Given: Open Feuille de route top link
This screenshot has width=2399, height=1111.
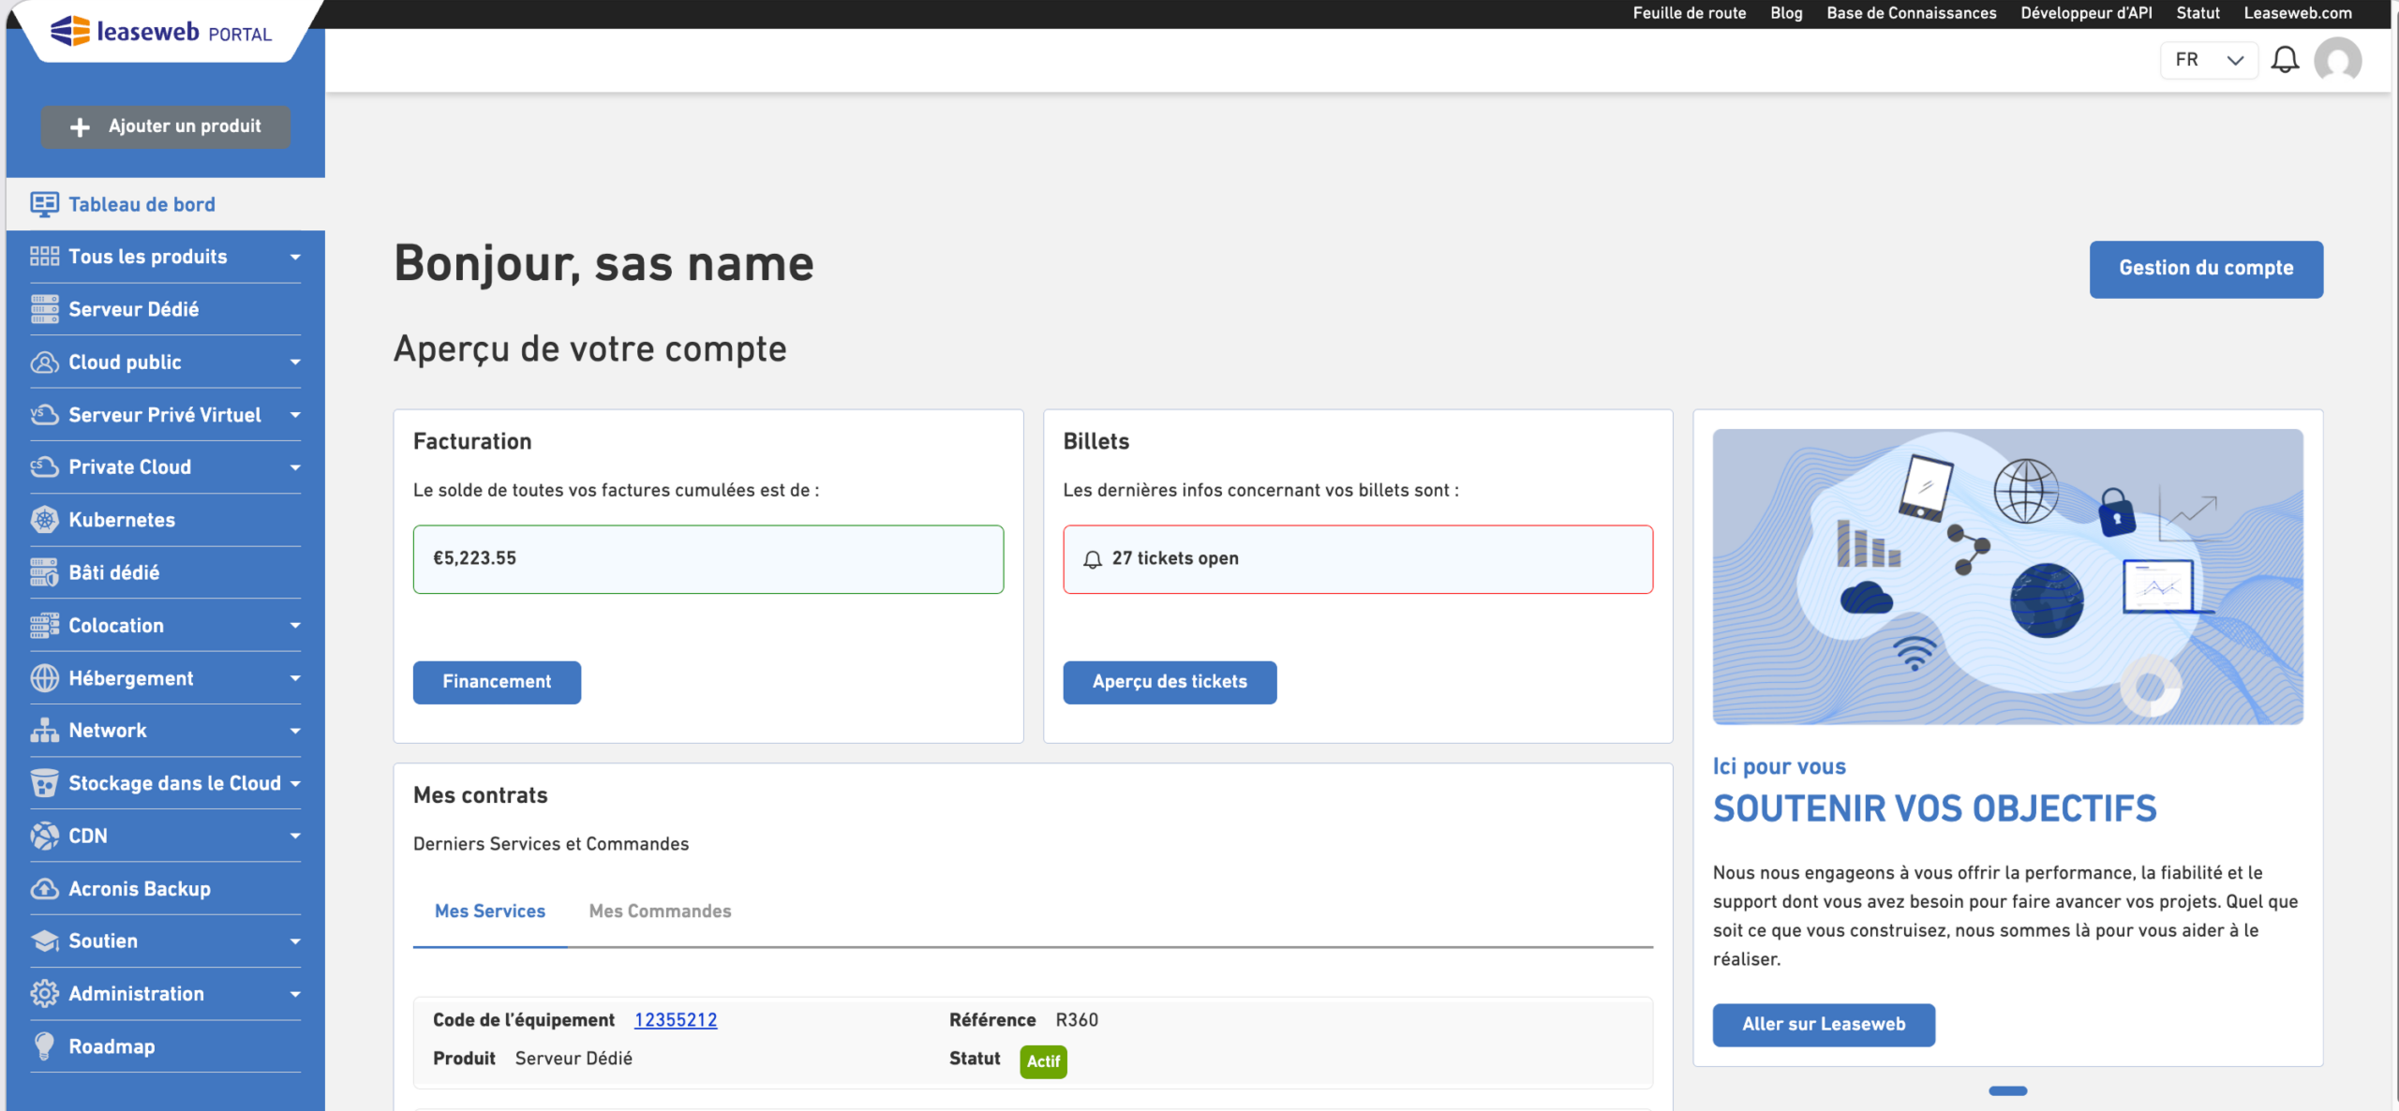Looking at the screenshot, I should tap(1689, 13).
